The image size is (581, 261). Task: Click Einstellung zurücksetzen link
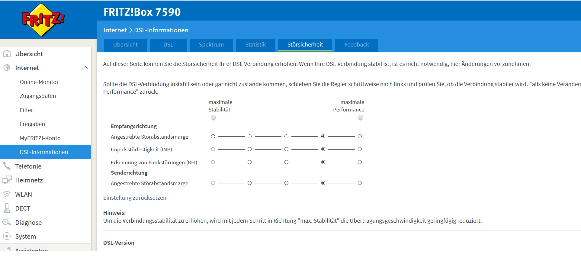(x=135, y=198)
